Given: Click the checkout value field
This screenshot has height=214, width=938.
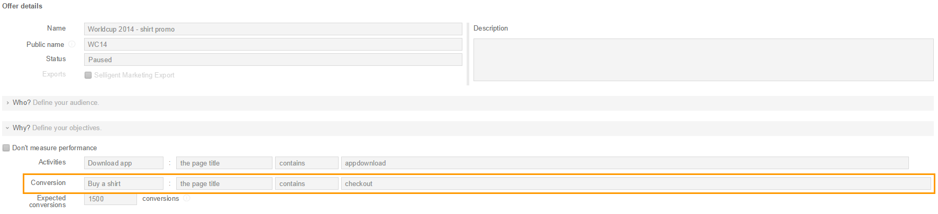Looking at the screenshot, I should coord(635,184).
